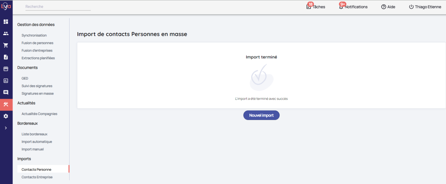The height and width of the screenshot is (184, 446).
Task: Open the chat message icon in sidebar
Action: click(6, 92)
